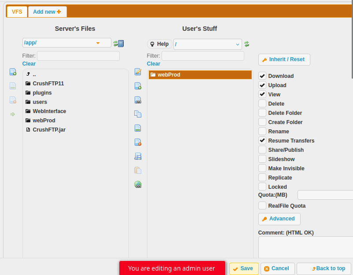Viewport: 353px width, 275px height.
Task: Click the globe link icon
Action: 138,184
